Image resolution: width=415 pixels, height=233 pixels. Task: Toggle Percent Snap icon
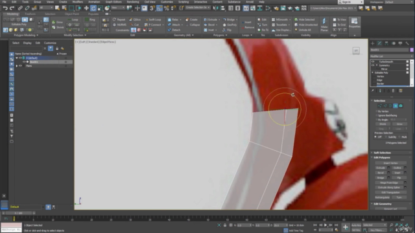point(167,8)
